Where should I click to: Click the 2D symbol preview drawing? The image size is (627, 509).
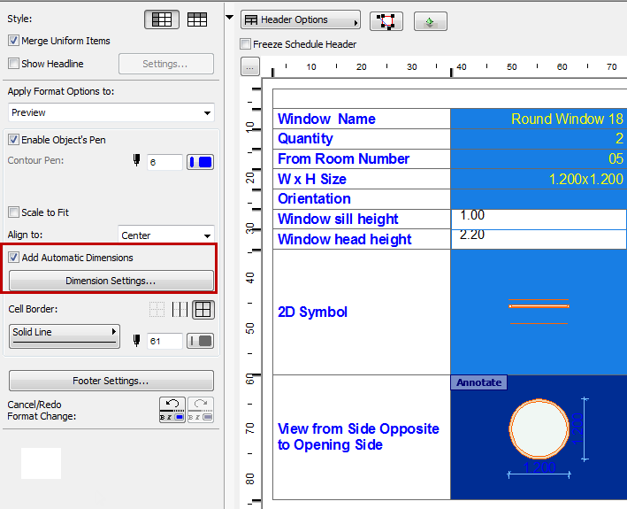click(539, 312)
